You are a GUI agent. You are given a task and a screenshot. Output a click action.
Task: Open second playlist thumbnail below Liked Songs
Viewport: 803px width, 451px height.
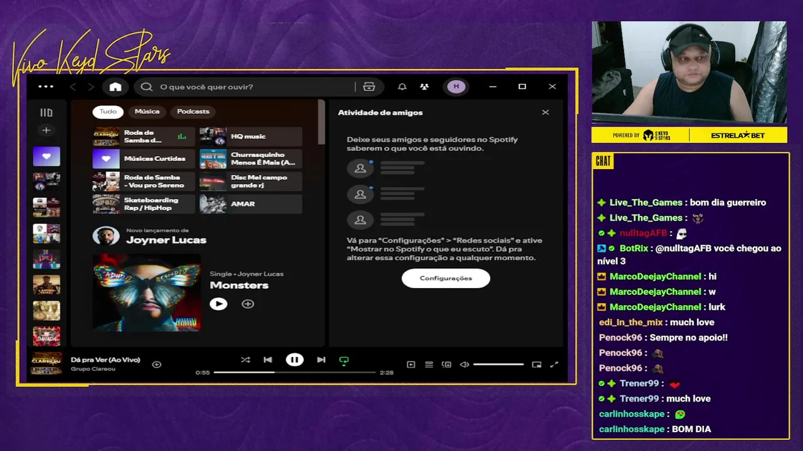point(46,207)
